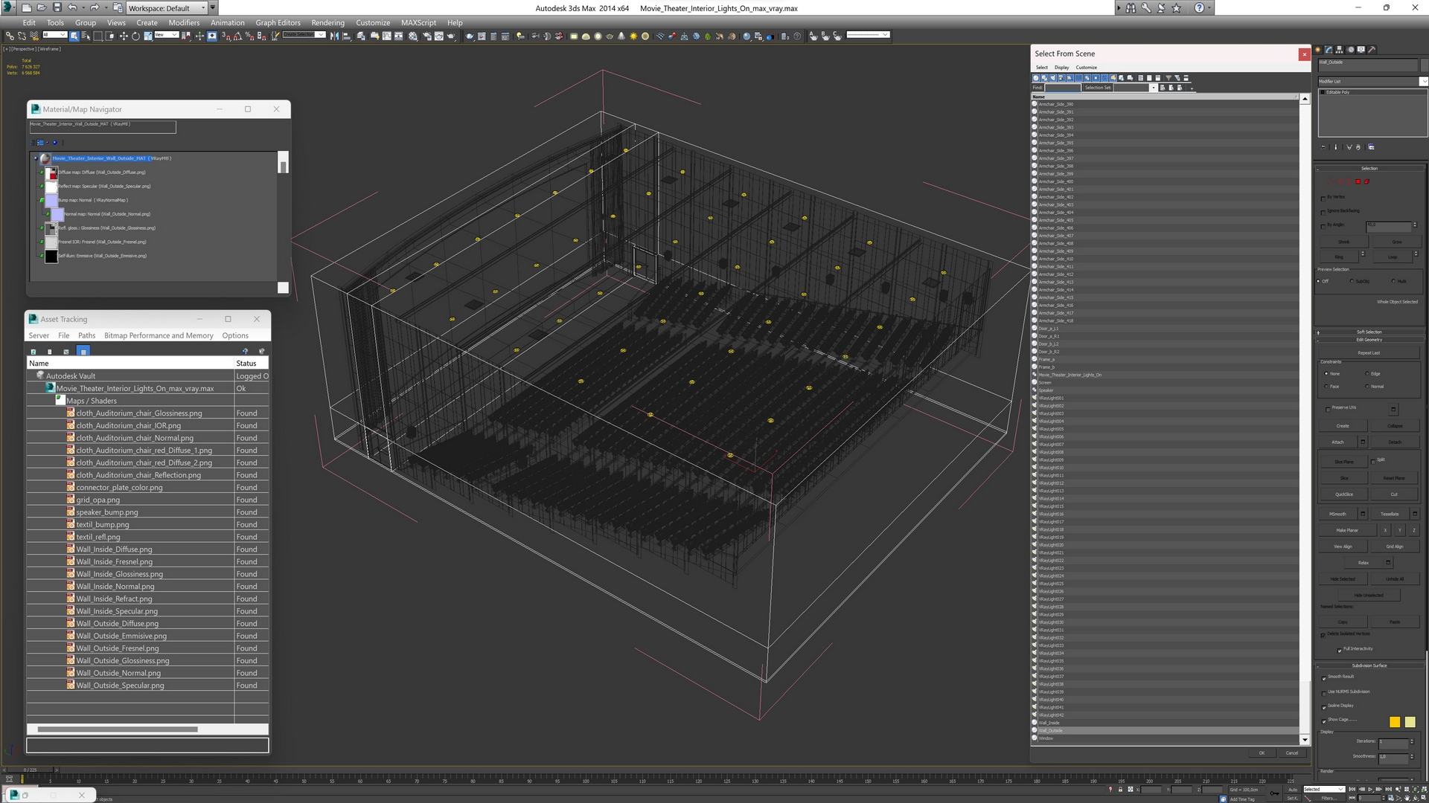
Task: Click the Select and Move tool
Action: [124, 36]
